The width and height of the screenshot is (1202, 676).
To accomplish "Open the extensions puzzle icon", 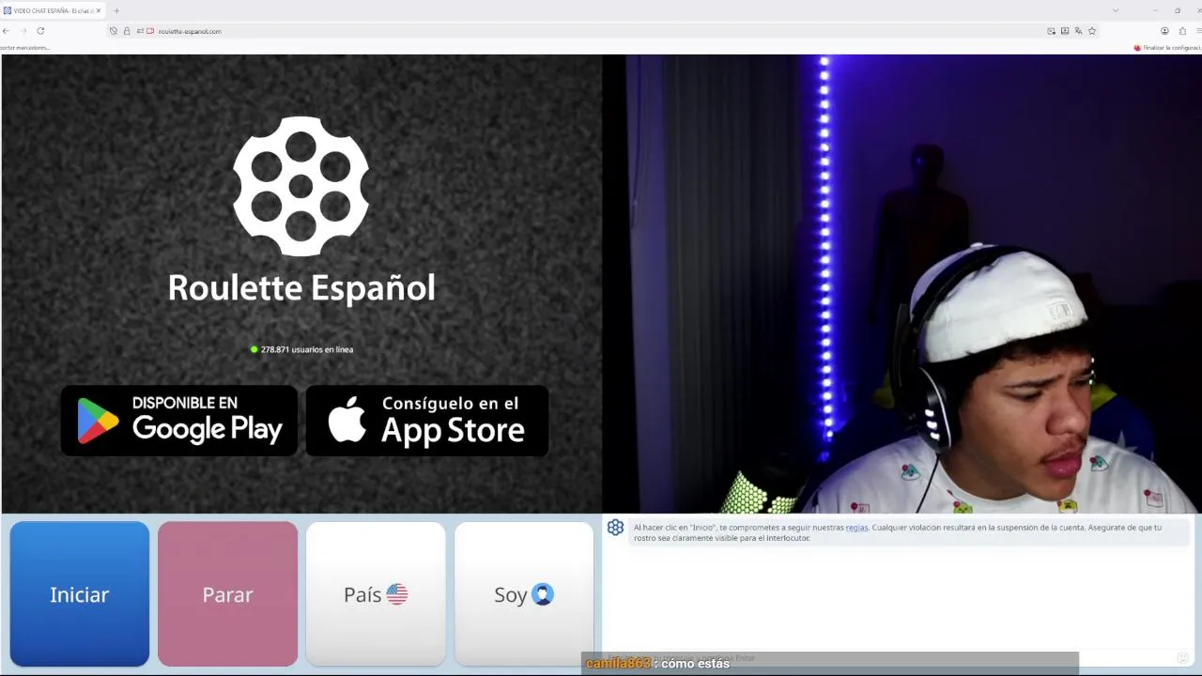I will pyautogui.click(x=1182, y=31).
